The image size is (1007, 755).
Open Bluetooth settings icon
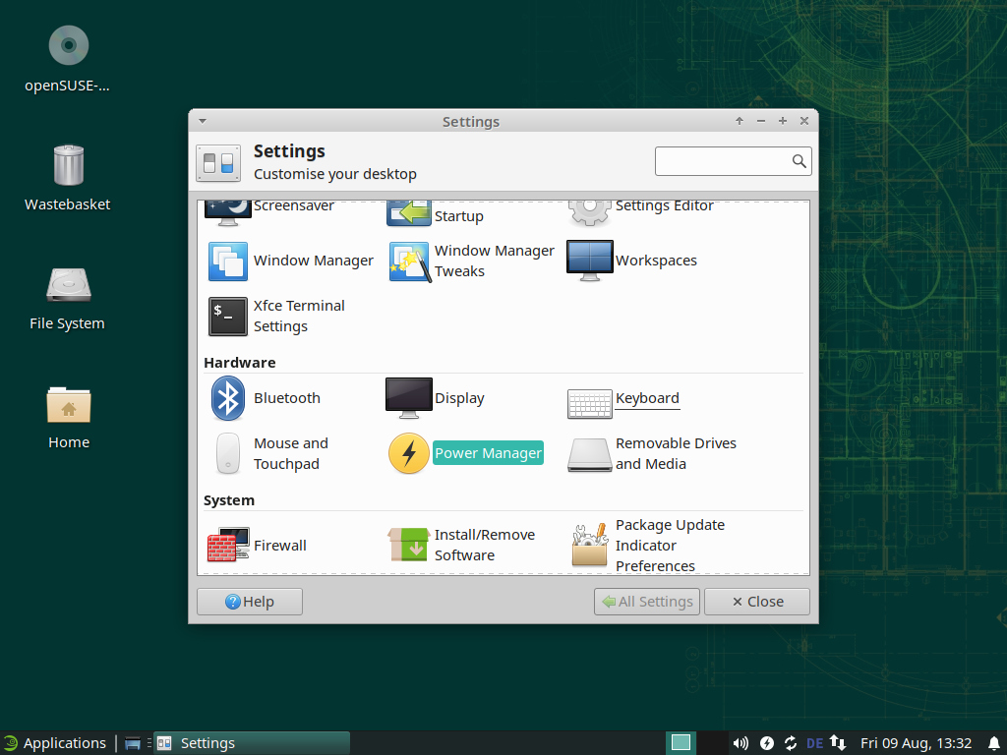[x=229, y=398]
